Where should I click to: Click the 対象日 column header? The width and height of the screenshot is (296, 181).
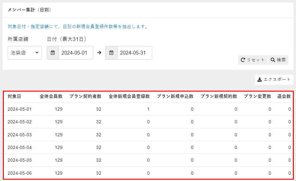click(x=15, y=96)
